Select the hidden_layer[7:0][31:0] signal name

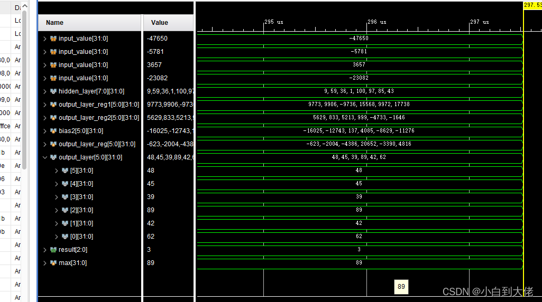tap(91, 91)
